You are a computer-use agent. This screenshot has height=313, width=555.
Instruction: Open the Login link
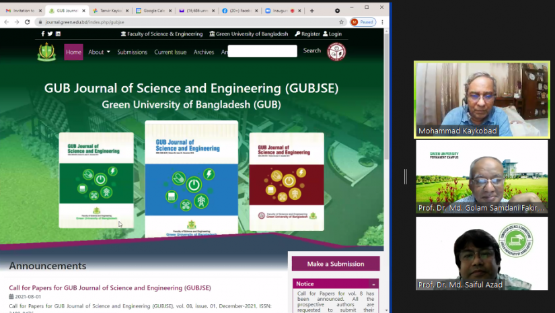(332, 34)
